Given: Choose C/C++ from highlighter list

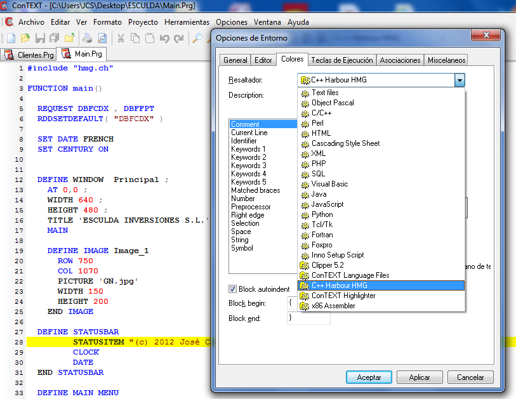Looking at the screenshot, I should [381, 113].
